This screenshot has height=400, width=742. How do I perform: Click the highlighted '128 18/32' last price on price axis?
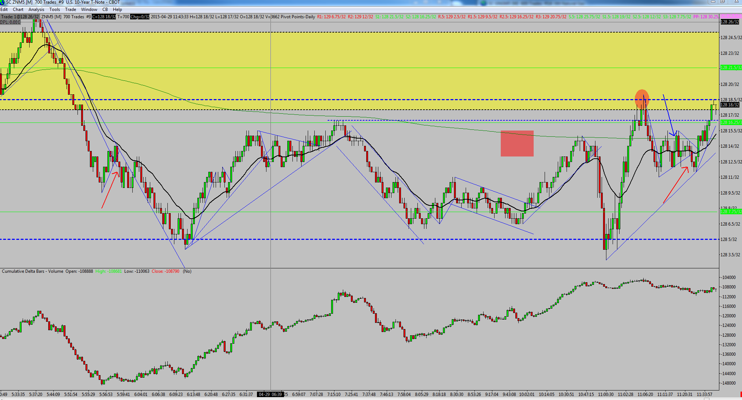click(x=730, y=105)
